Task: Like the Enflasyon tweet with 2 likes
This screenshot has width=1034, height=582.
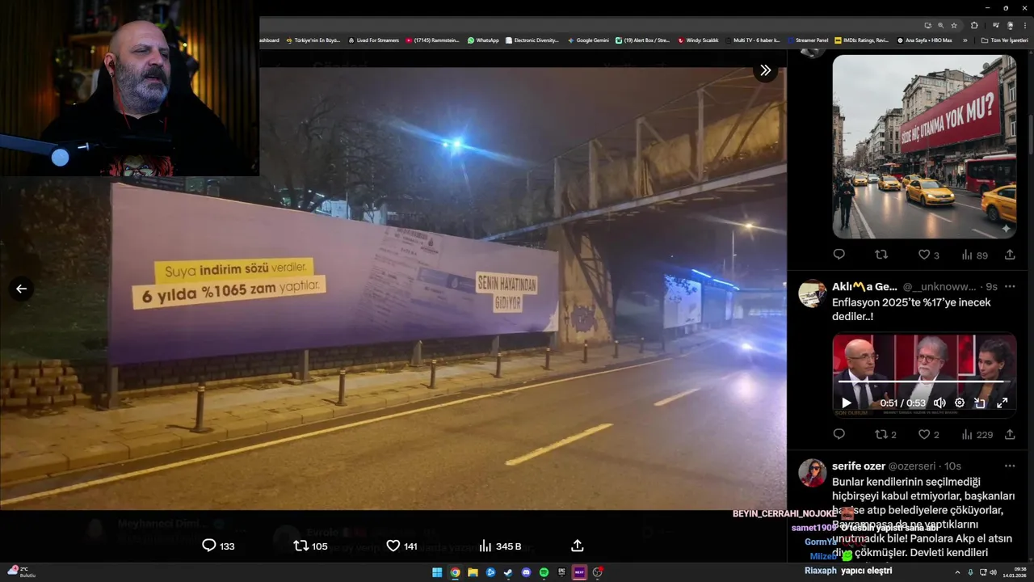Action: pos(929,434)
